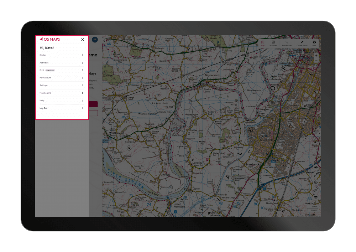Viewport: 356px width, 252px height.
Task: Click Log Out at the menu bottom
Action: 61,108
